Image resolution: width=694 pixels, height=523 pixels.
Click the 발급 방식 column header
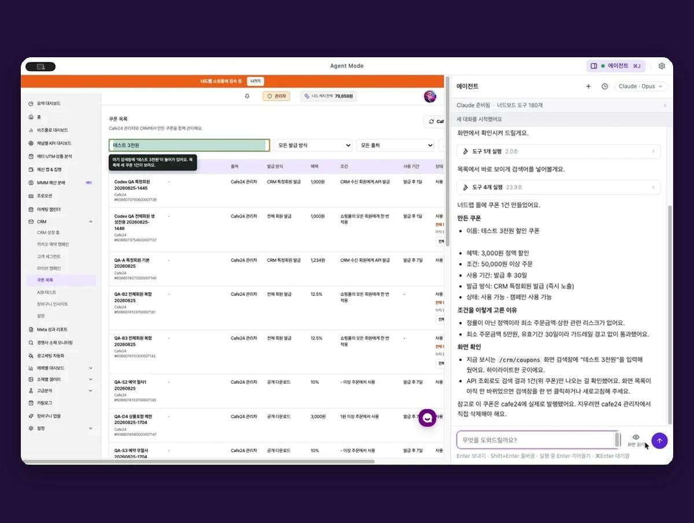click(275, 166)
